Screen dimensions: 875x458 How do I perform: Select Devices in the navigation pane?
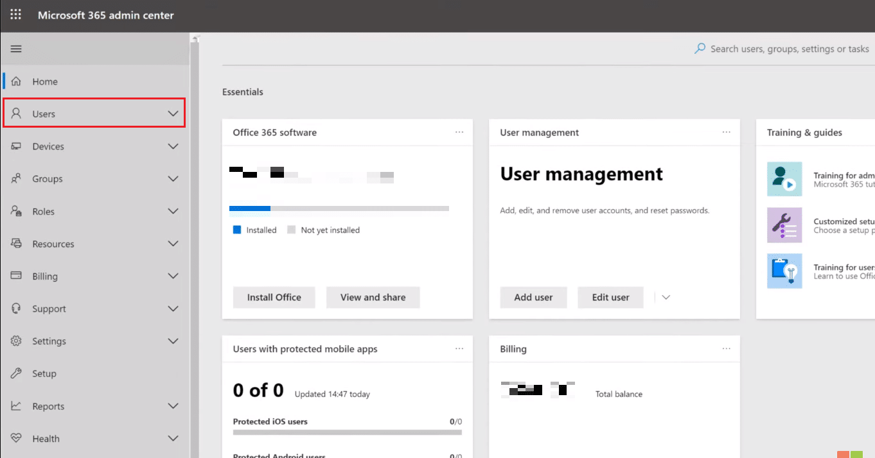click(95, 146)
